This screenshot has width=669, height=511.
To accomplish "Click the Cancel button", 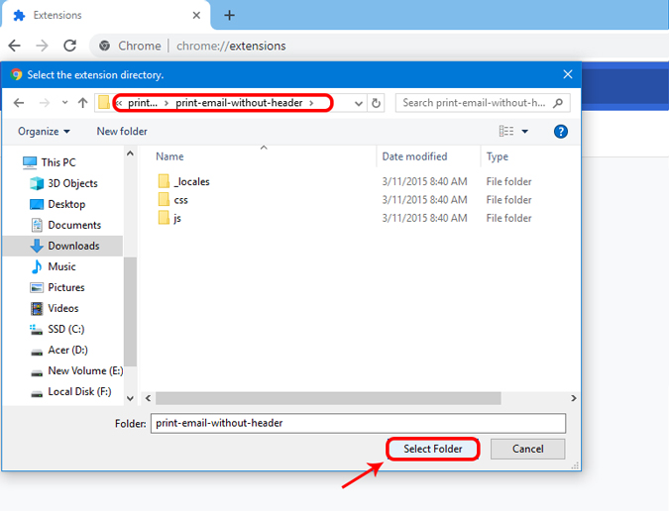I will pos(528,449).
